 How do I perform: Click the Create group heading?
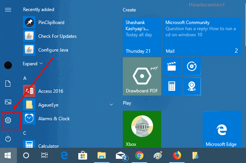pyautogui.click(x=129, y=10)
